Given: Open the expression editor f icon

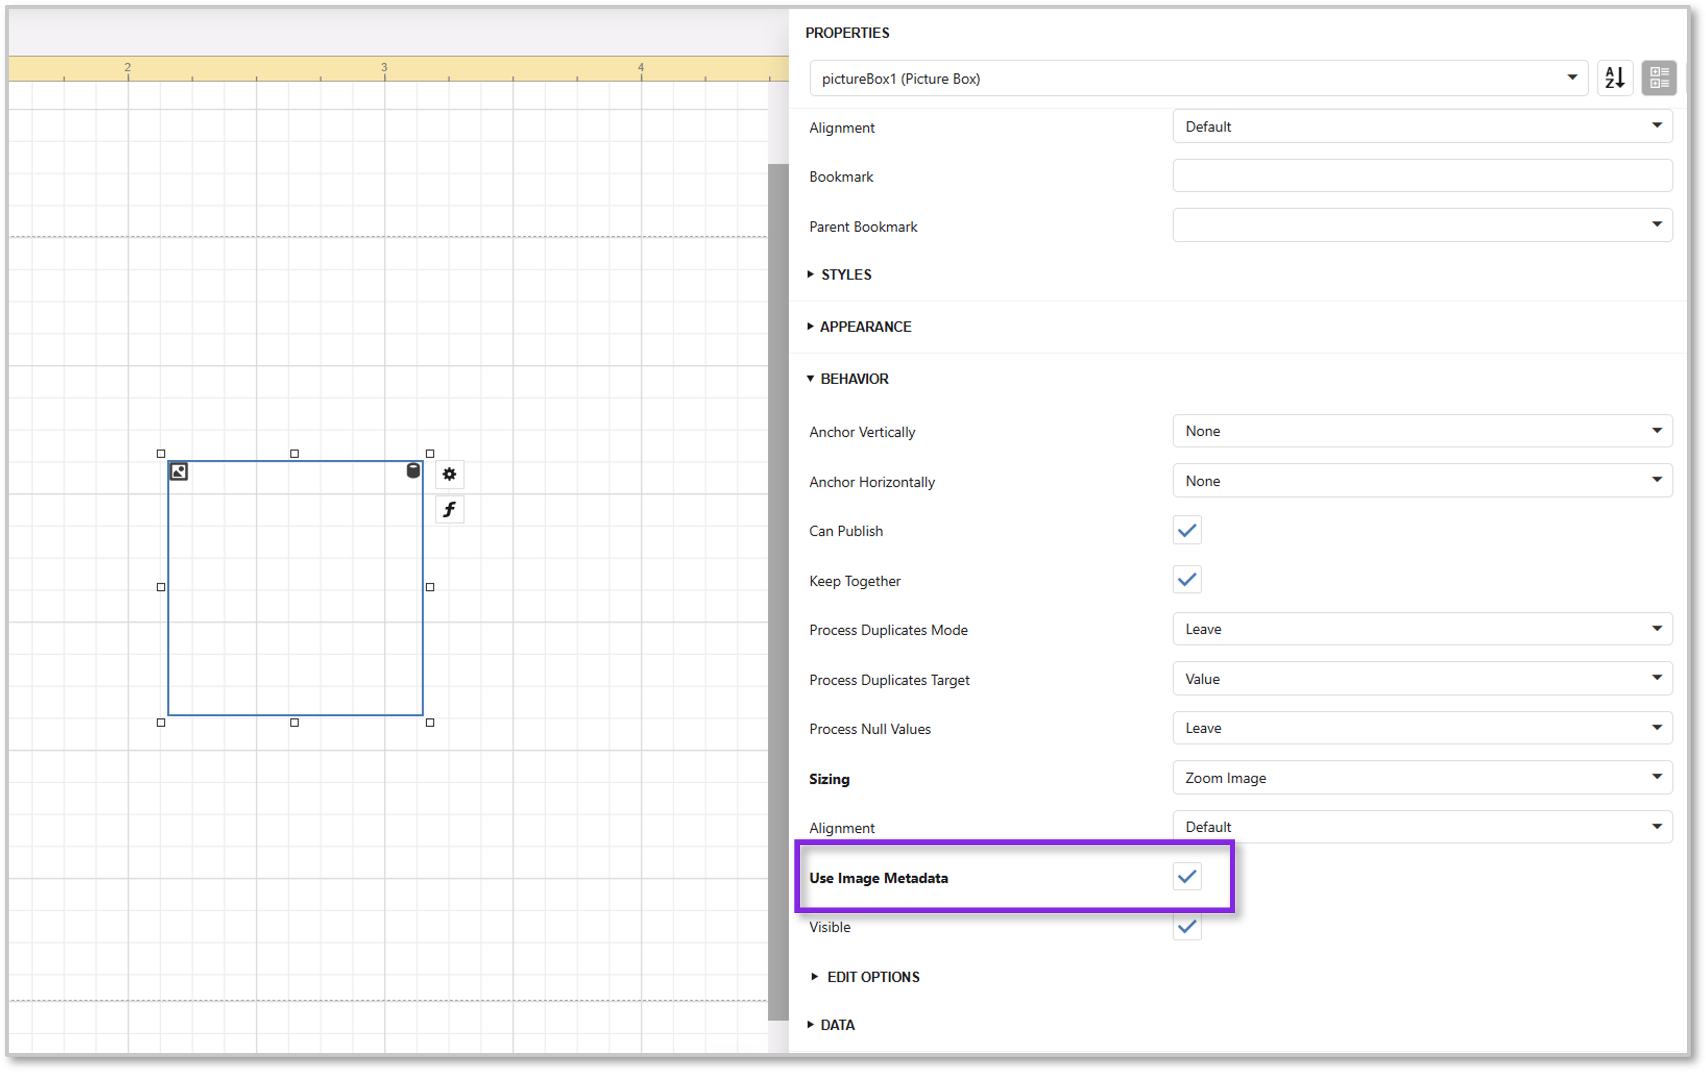Looking at the screenshot, I should click(449, 510).
